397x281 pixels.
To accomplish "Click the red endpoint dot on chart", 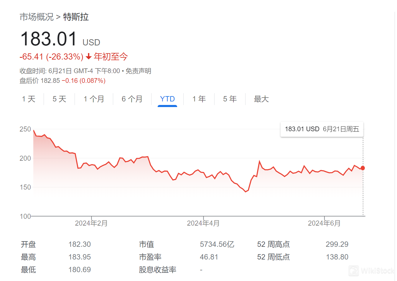I will (x=363, y=168).
